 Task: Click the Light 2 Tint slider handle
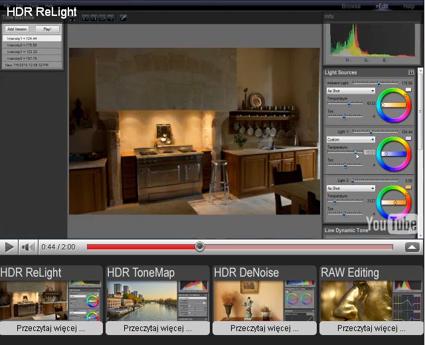(x=344, y=215)
